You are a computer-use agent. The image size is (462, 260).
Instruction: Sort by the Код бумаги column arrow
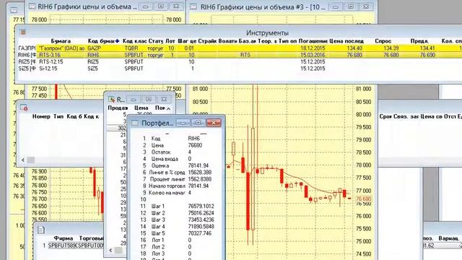(x=117, y=41)
